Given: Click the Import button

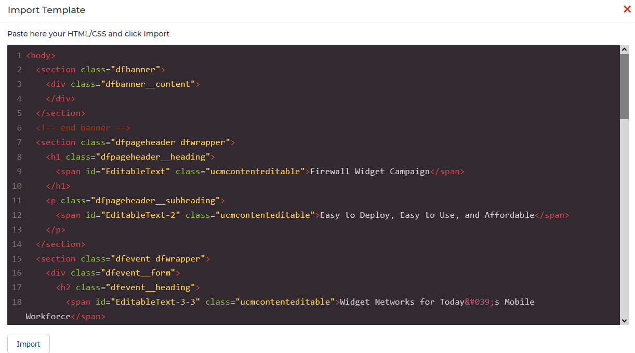Looking at the screenshot, I should click(29, 344).
